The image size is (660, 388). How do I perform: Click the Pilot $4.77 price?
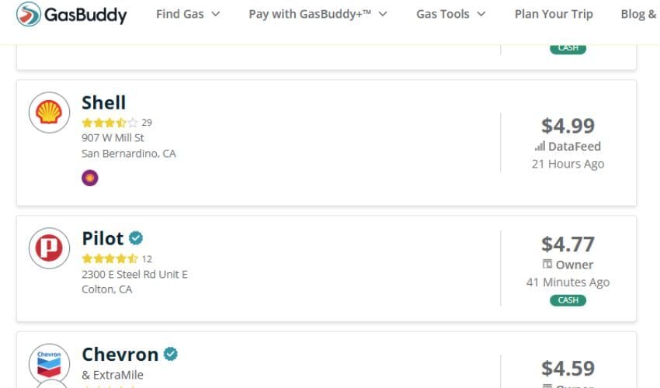pyautogui.click(x=568, y=244)
